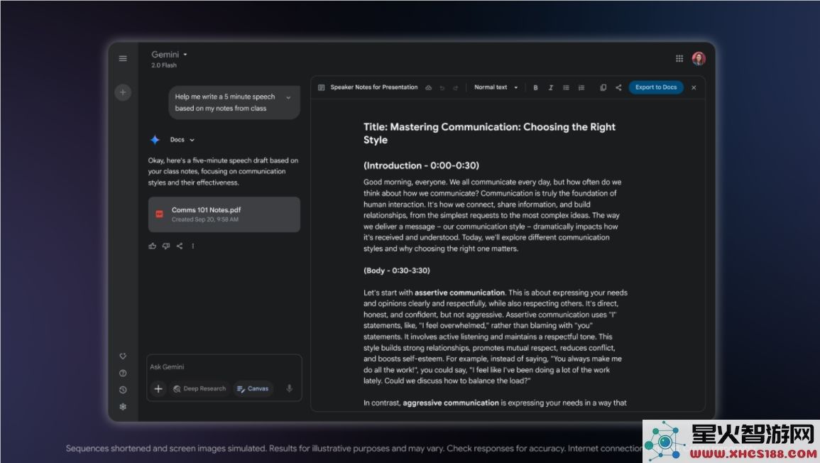Click the Introduction 0:00-0:30 heading

pos(421,166)
